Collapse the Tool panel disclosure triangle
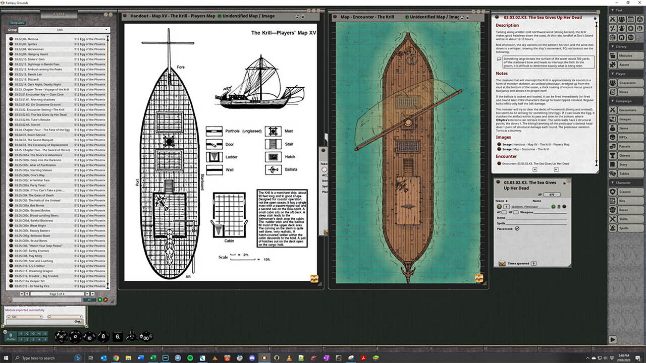The width and height of the screenshot is (646, 363). pyautogui.click(x=612, y=10)
